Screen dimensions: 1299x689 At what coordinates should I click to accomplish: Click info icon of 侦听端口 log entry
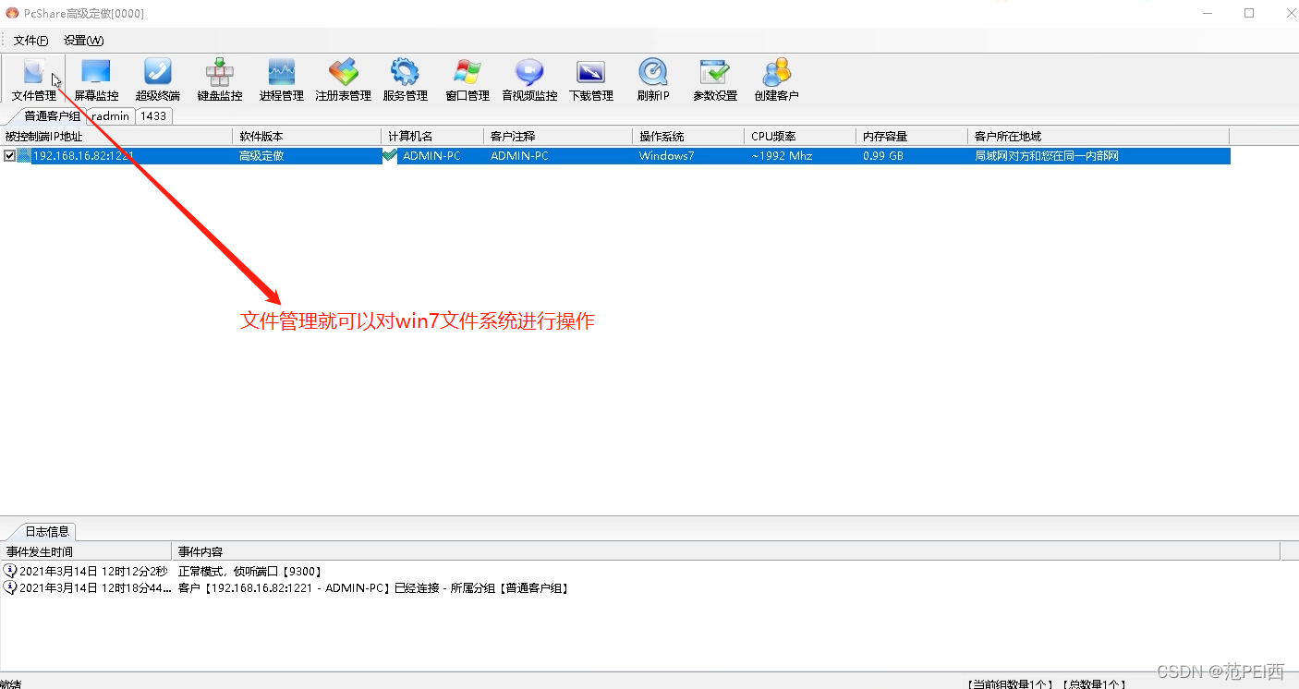(10, 572)
